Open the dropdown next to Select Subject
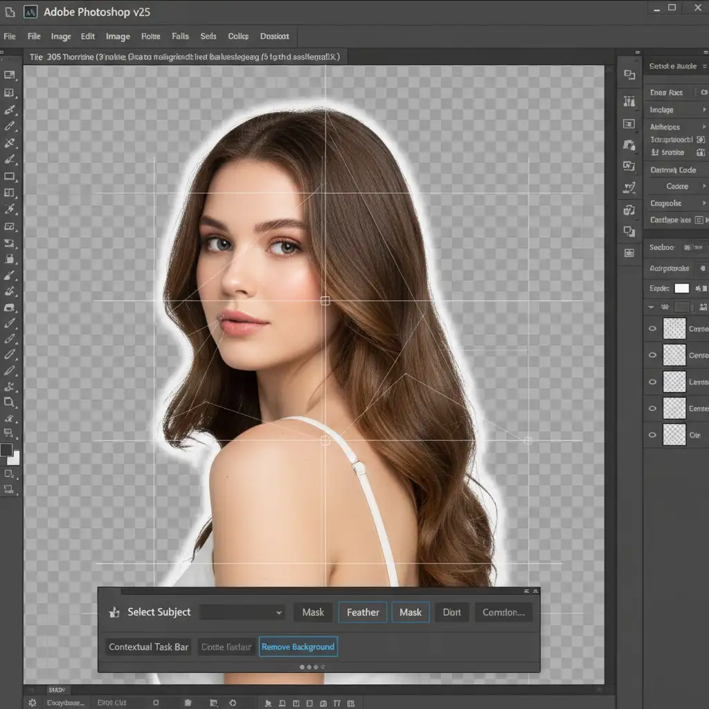This screenshot has height=709, width=709. coord(278,613)
